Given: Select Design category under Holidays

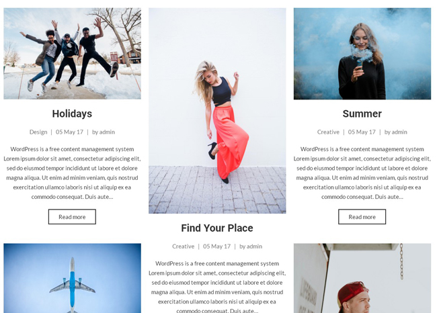Looking at the screenshot, I should (38, 132).
